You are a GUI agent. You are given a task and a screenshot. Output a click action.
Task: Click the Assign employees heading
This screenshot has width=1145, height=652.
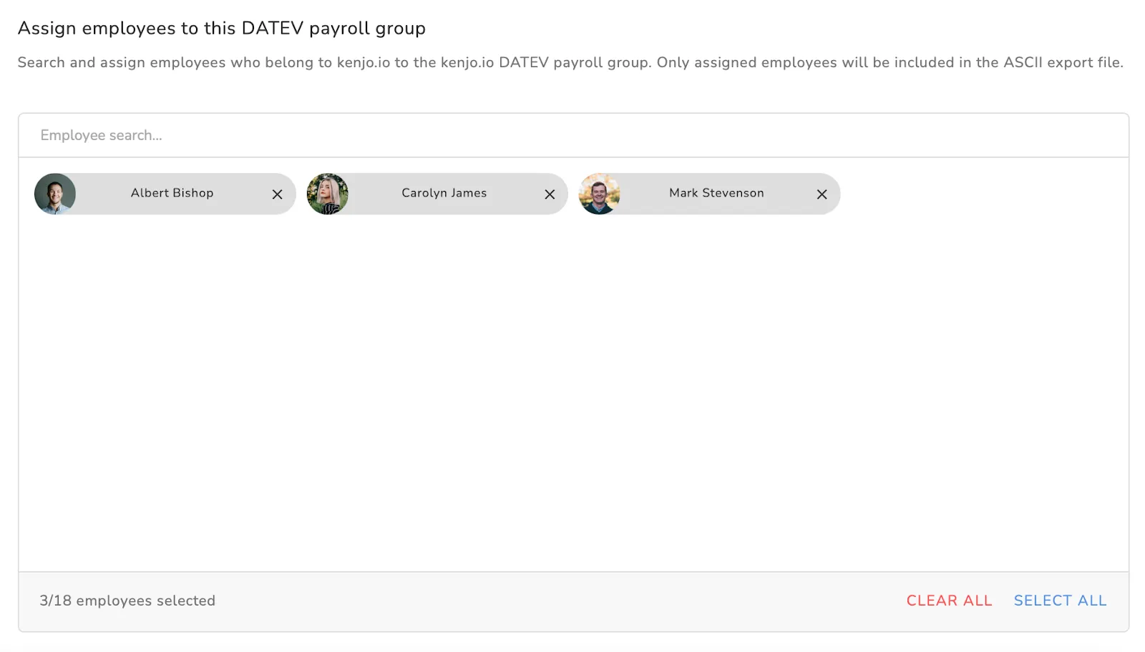pos(222,28)
